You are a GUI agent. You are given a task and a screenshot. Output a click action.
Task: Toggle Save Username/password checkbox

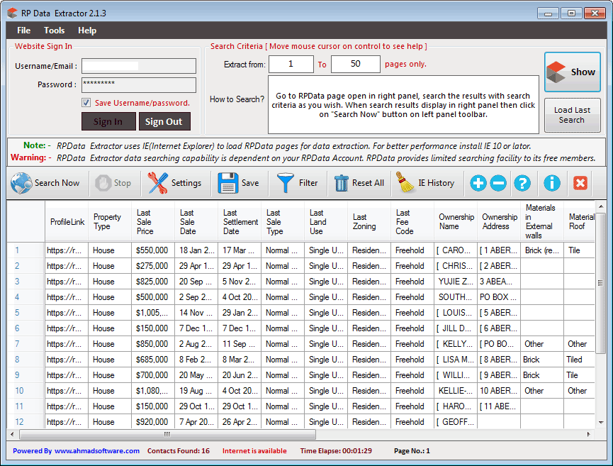tap(86, 103)
